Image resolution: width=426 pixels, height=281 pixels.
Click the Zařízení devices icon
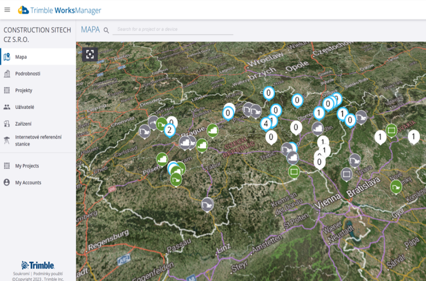[7, 124]
